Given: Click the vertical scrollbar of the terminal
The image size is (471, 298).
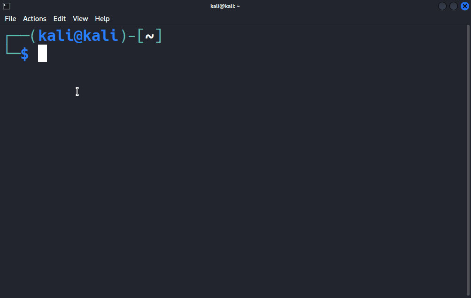Looking at the screenshot, I should pos(468,160).
